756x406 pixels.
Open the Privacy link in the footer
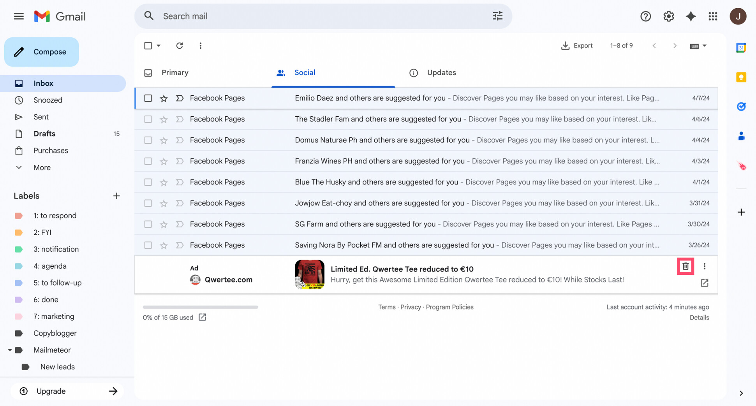411,307
